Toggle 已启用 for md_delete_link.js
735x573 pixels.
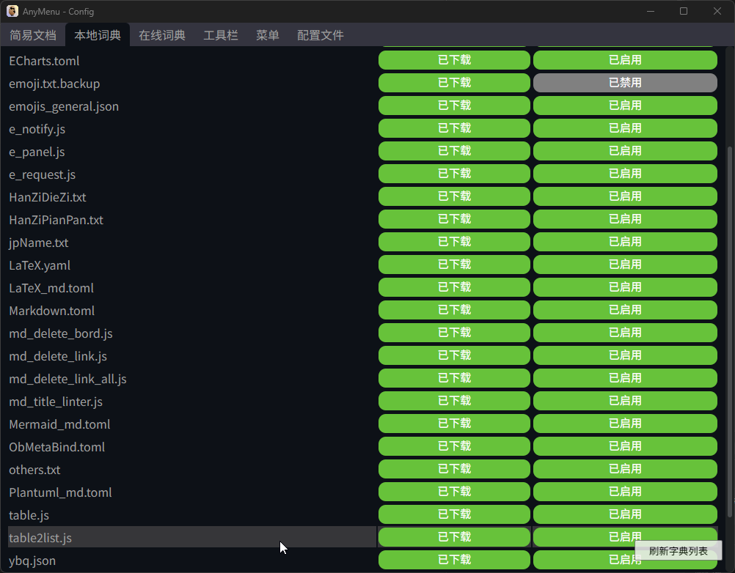point(625,355)
